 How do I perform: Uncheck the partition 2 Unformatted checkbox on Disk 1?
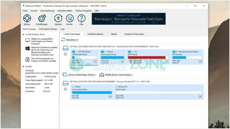click(122, 62)
